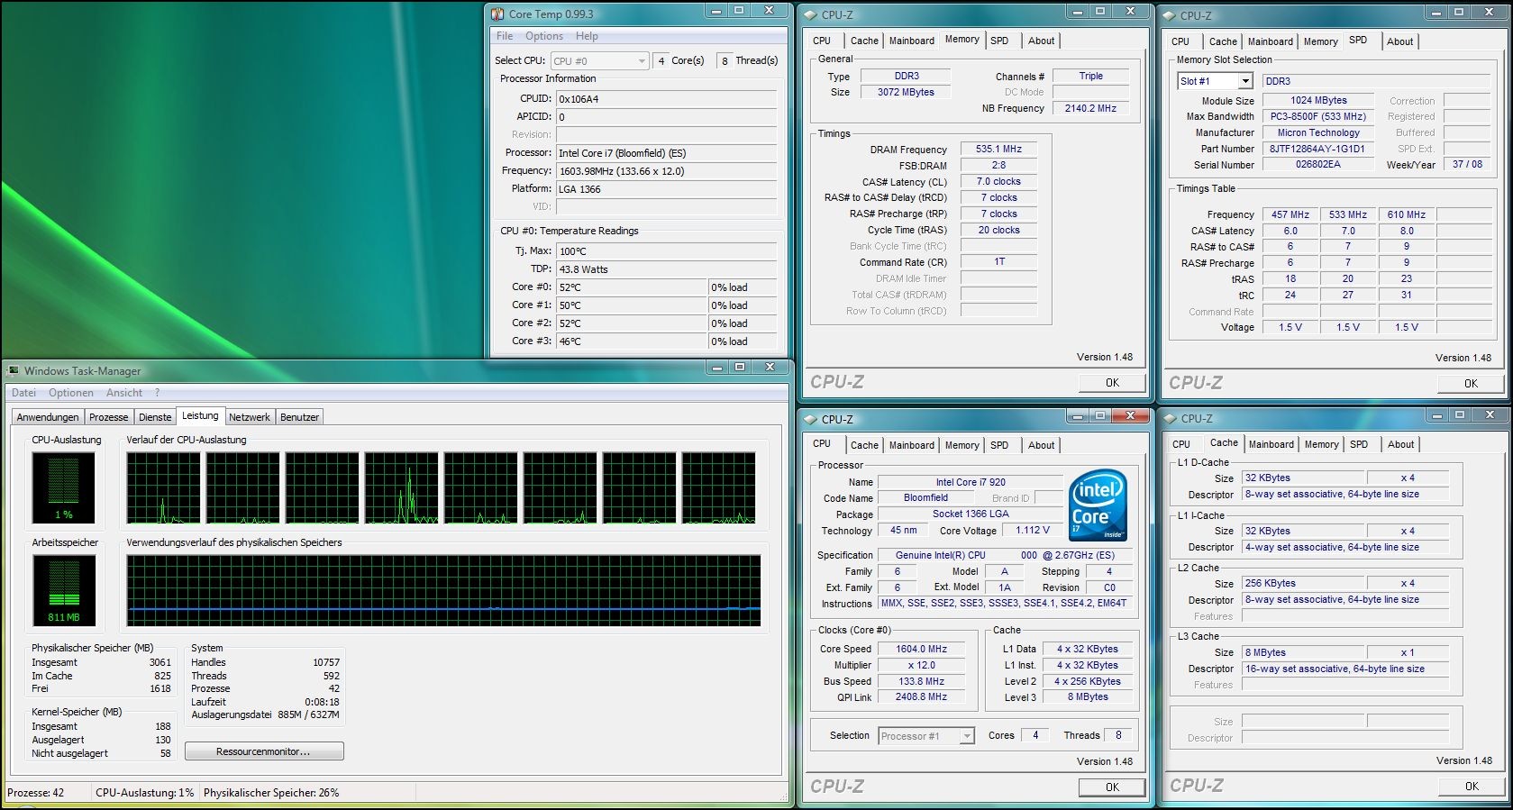The image size is (1513, 810).
Task: Click the processor name Intel Core i7 920
Action: click(970, 483)
